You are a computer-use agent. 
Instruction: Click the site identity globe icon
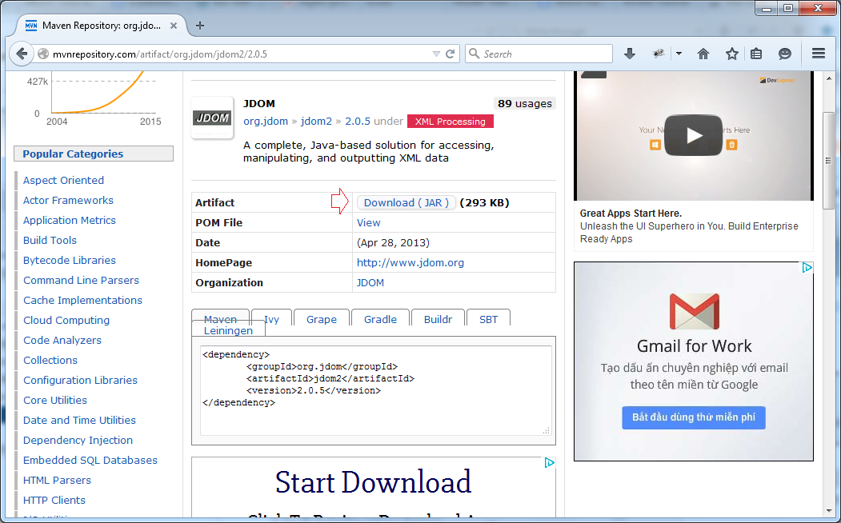pyautogui.click(x=43, y=54)
